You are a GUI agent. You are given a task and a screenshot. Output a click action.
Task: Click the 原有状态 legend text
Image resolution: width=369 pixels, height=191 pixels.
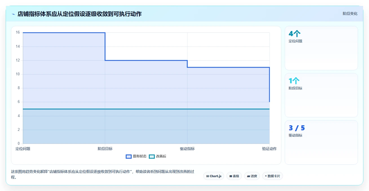[x=140, y=156]
